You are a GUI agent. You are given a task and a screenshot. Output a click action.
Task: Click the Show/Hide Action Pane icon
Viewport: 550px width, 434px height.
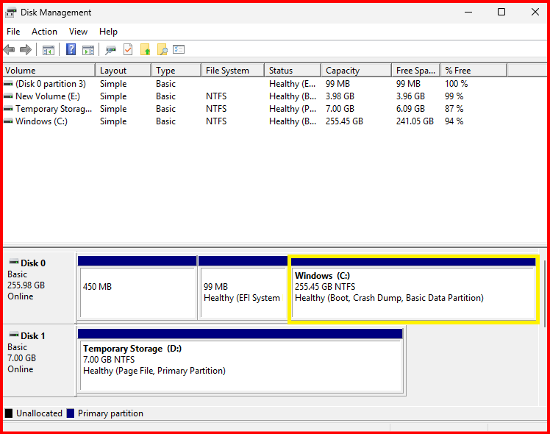[x=88, y=50]
